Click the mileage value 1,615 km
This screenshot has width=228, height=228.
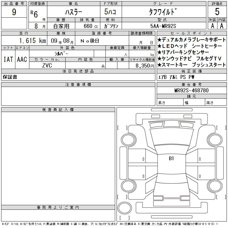click(x=32, y=40)
